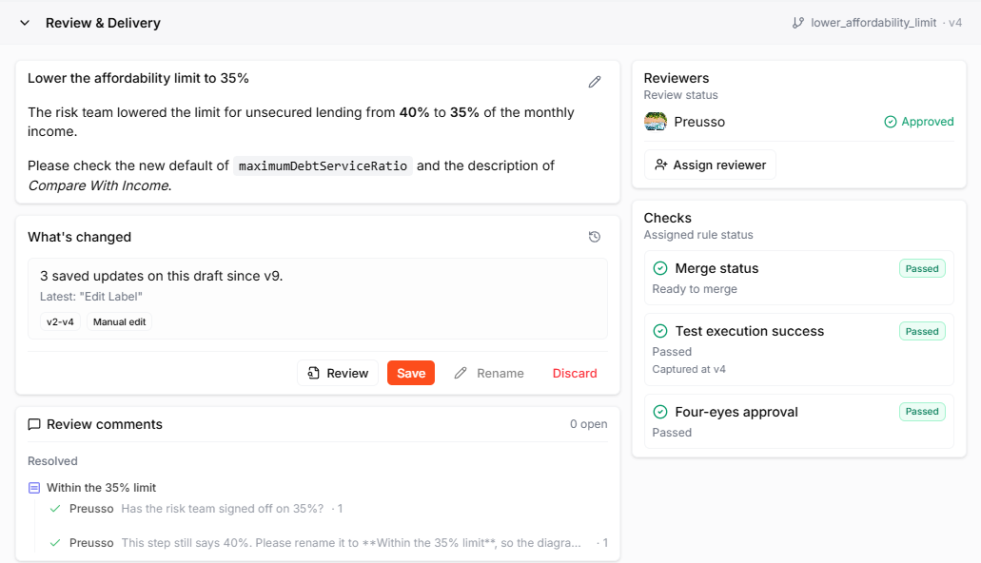Click the 'Ready to merge' text
The height and width of the screenshot is (563, 981).
[695, 289]
